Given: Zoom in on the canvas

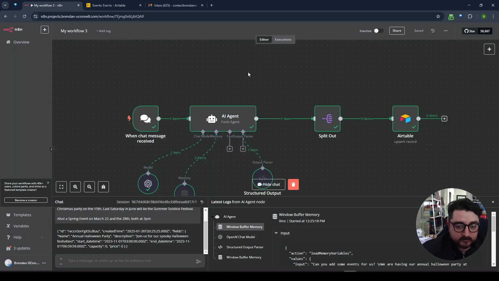Looking at the screenshot, I should [75, 187].
